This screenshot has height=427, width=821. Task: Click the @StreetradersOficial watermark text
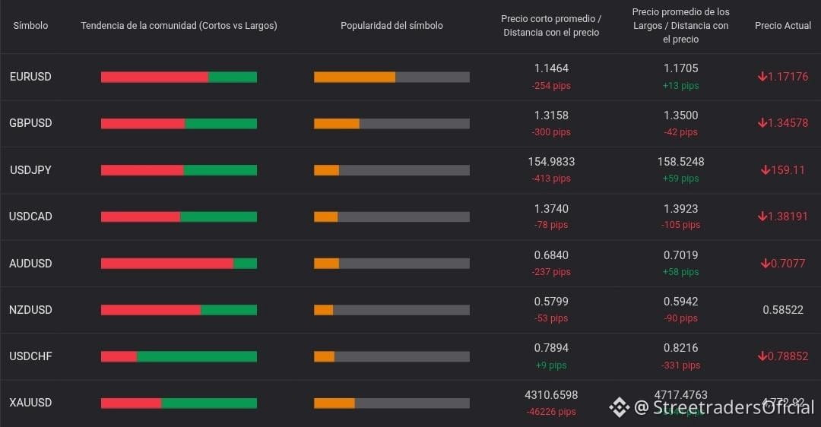[724, 407]
